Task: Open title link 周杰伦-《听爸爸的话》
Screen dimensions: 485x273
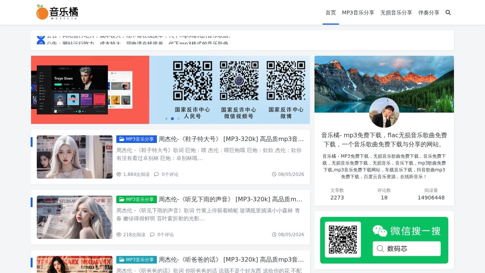Action: 232,260
